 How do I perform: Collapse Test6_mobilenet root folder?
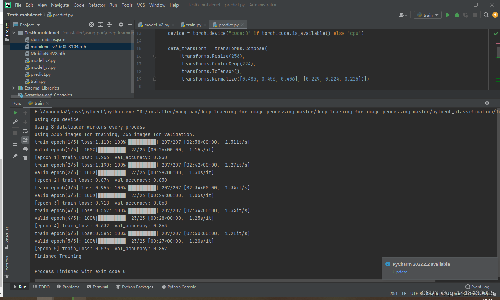click(x=14, y=32)
